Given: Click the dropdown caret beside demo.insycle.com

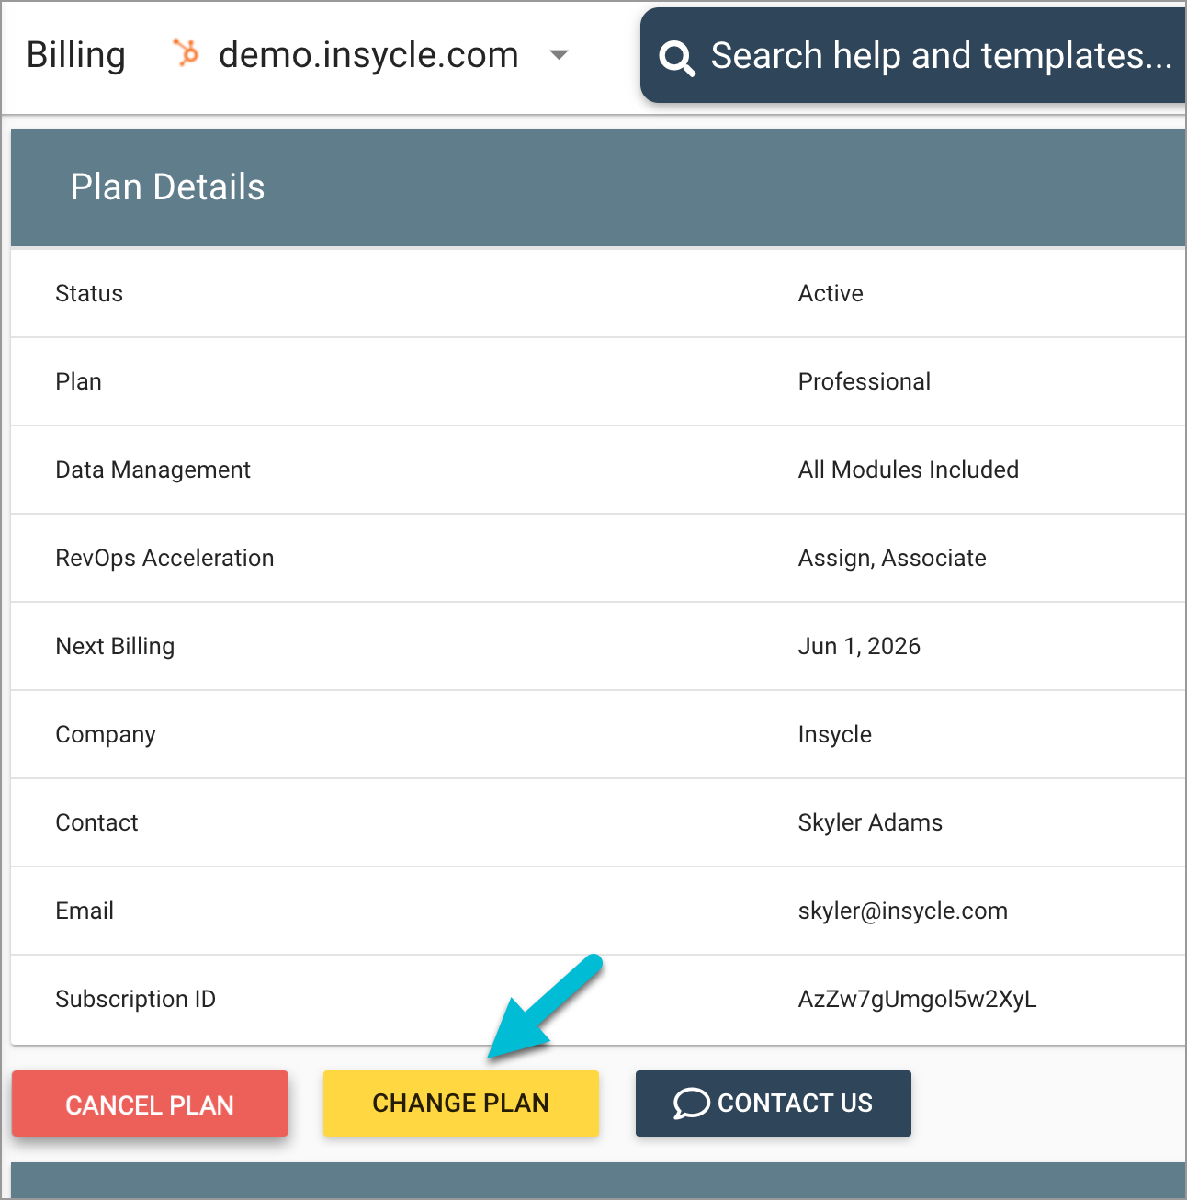Looking at the screenshot, I should (x=559, y=56).
